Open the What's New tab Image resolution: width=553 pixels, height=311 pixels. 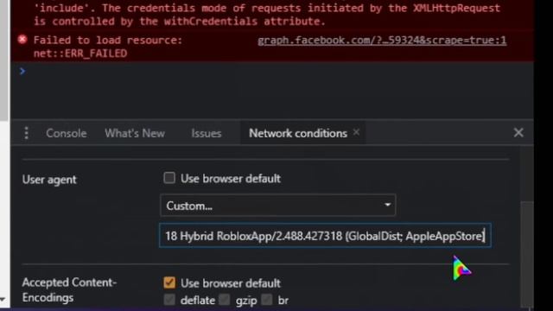point(135,133)
